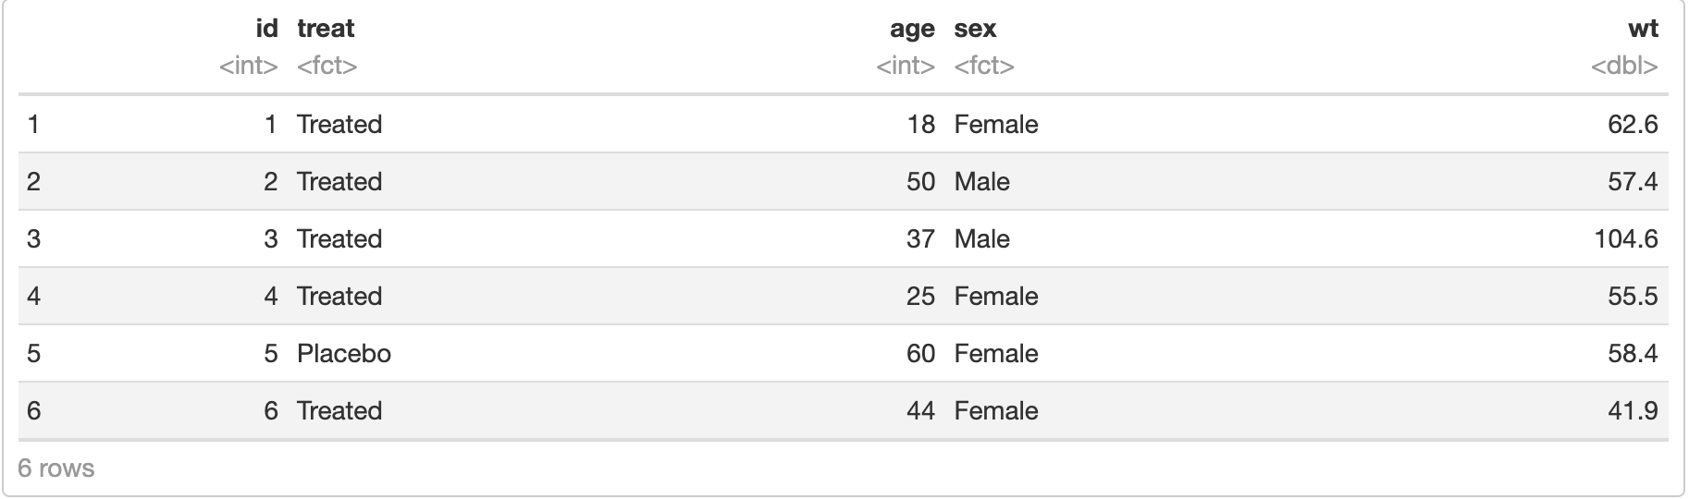Screen dimensions: 1689x499
Task: Click the '6 rows' footer text
Action: click(55, 468)
